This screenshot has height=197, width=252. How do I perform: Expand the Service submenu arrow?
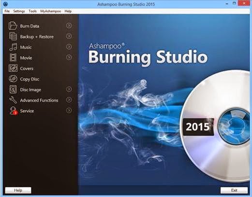[69, 111]
